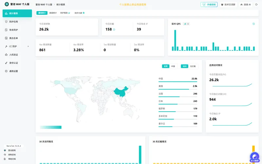262x164 pixels.
Task: Select the 世界 map toggle
Action: [x=166, y=66]
